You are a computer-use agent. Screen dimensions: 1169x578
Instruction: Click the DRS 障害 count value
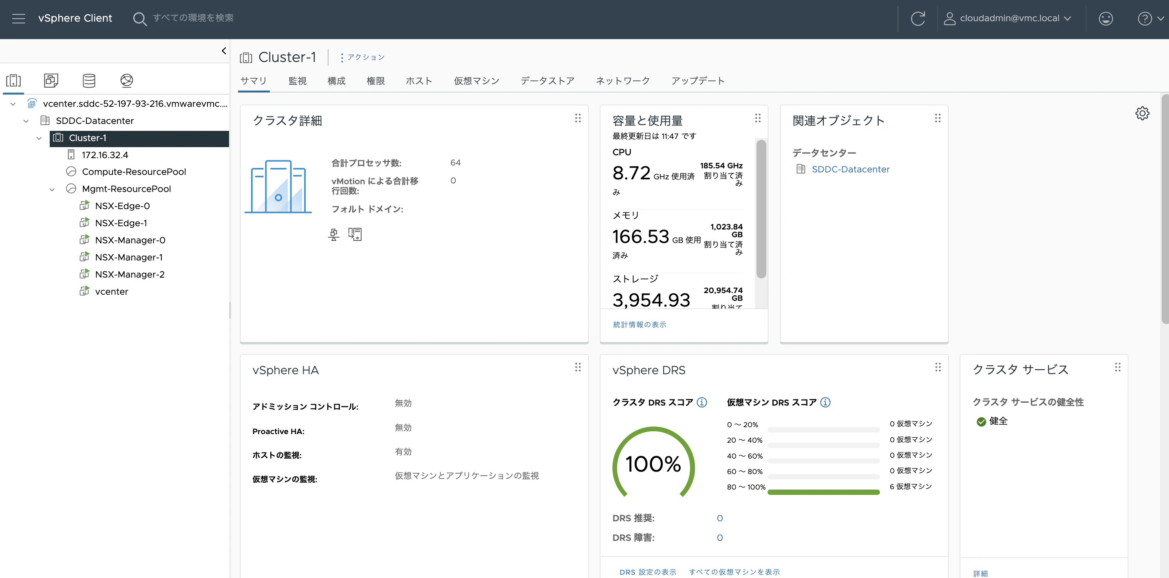pos(720,538)
